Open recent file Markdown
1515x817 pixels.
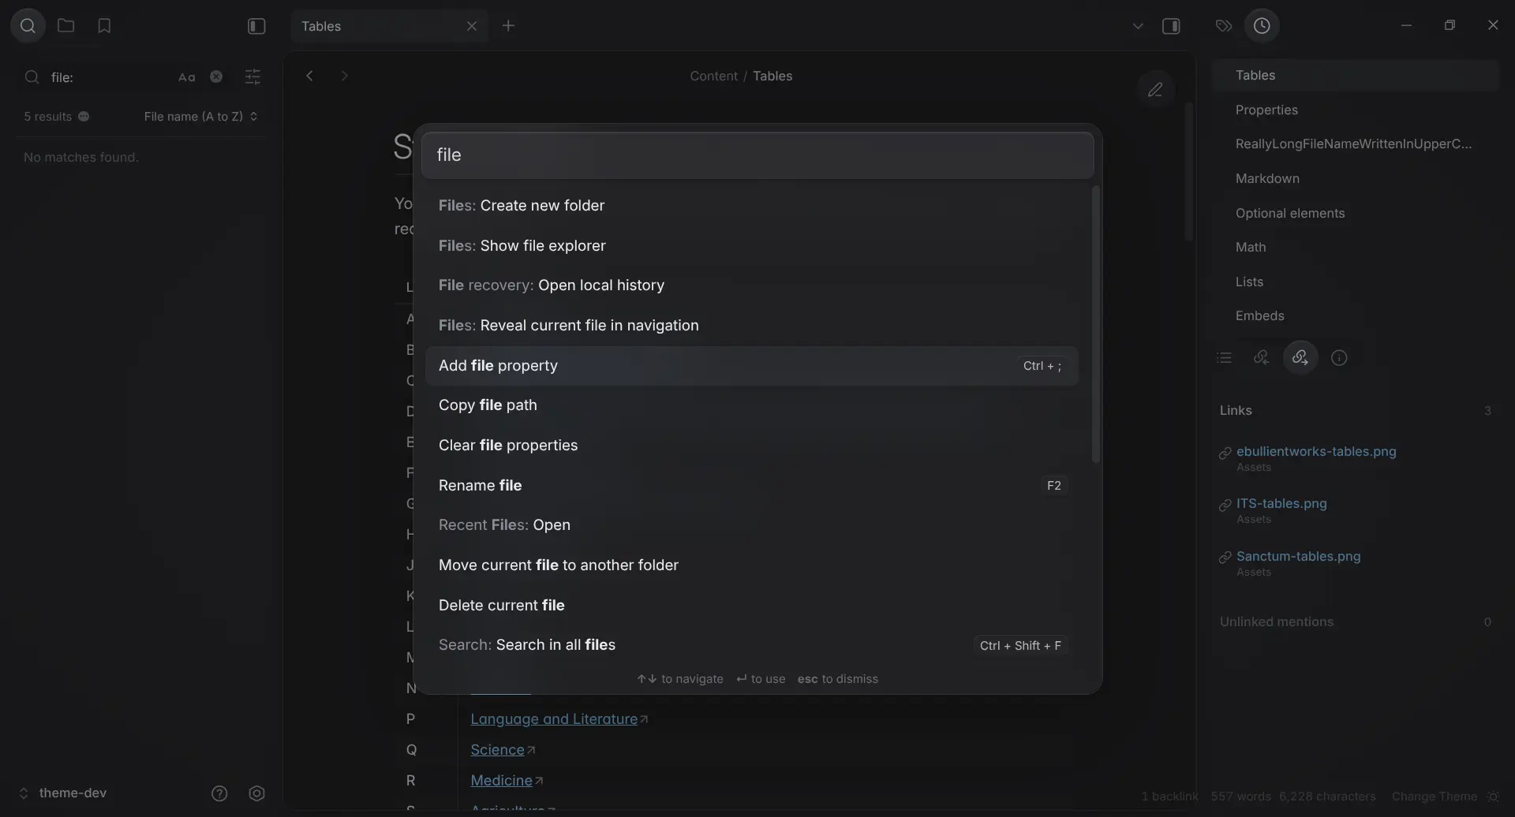coord(1355,179)
